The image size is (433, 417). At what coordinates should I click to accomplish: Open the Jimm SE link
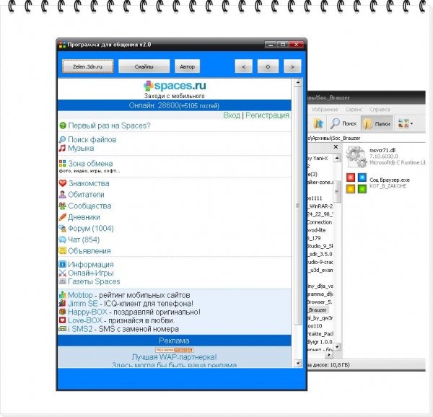[x=83, y=304]
